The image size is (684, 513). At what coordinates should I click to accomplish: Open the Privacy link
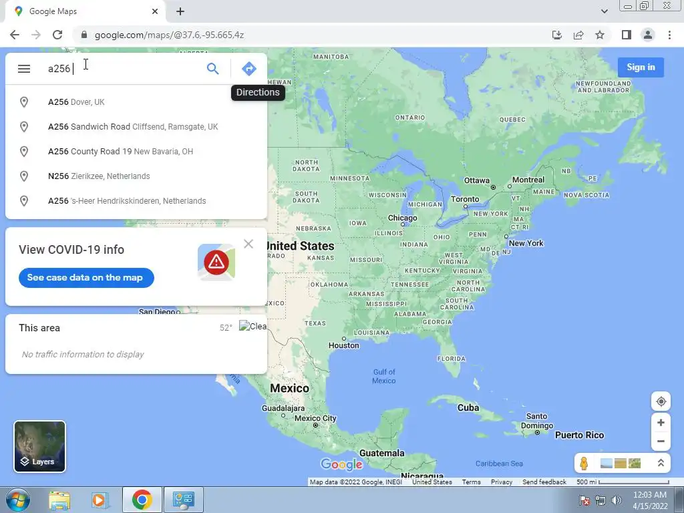pyautogui.click(x=501, y=482)
